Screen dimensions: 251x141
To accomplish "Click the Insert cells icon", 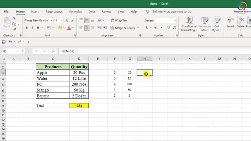I will [231, 20].
